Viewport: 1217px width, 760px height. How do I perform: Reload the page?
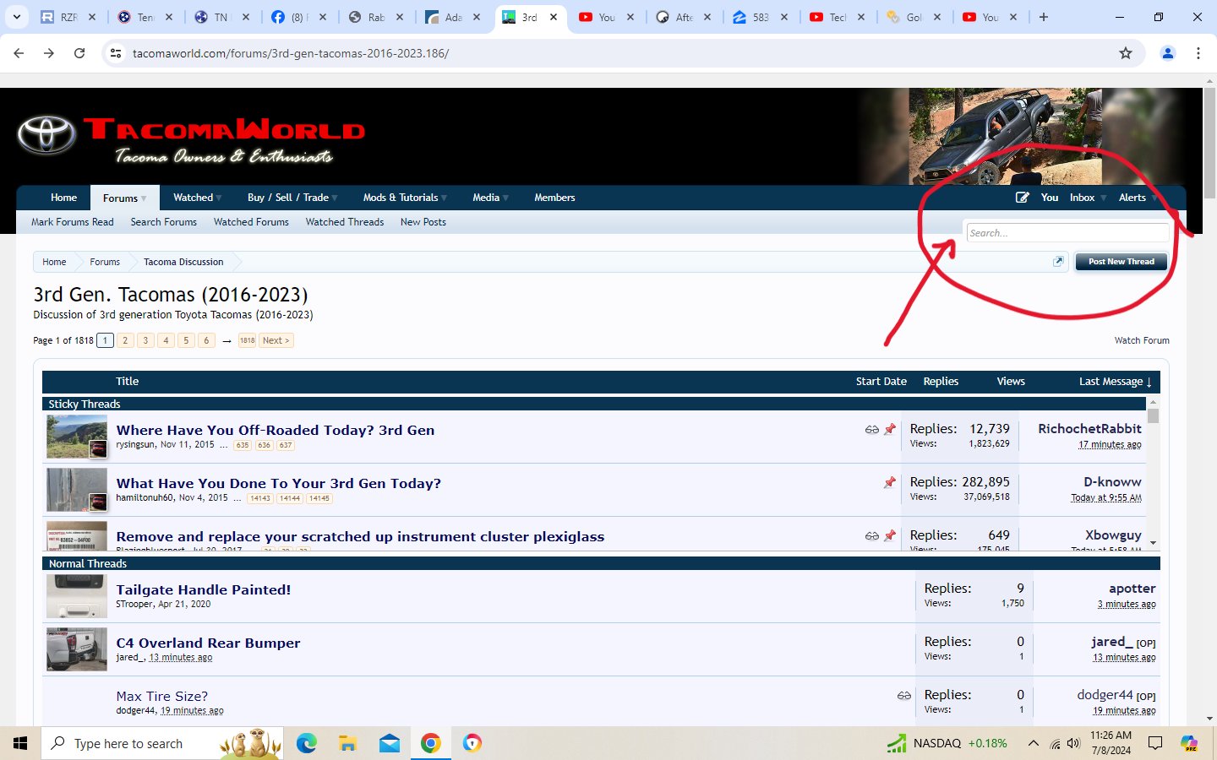(x=79, y=53)
